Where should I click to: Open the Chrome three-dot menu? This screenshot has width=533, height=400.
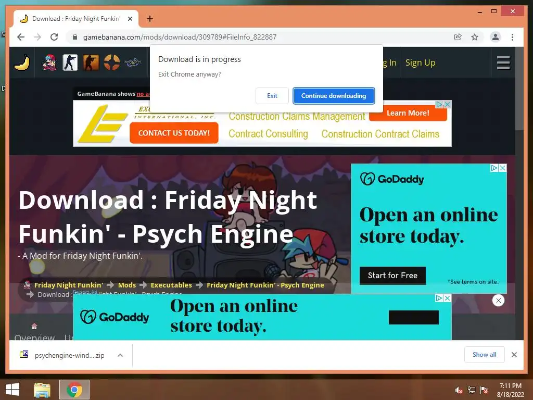tap(512, 37)
